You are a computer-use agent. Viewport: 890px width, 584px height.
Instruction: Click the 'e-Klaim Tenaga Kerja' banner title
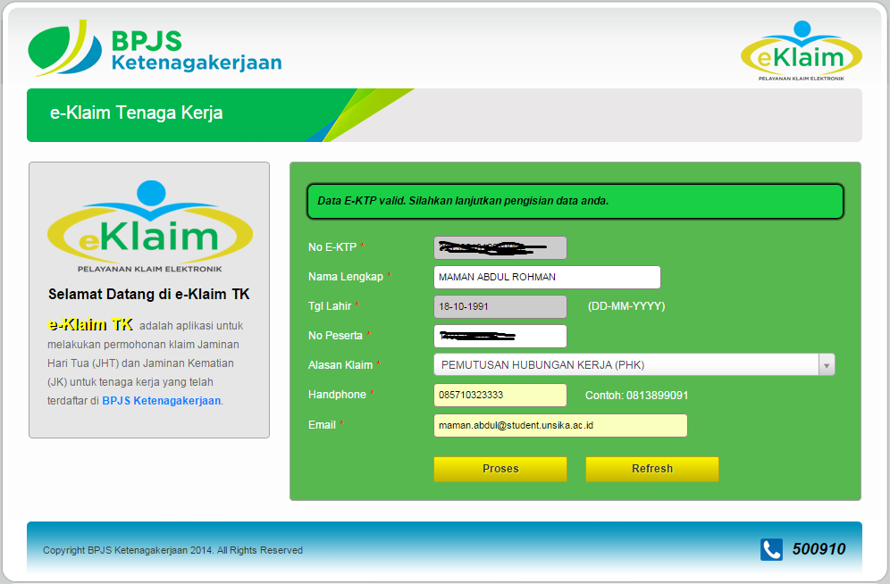click(136, 113)
